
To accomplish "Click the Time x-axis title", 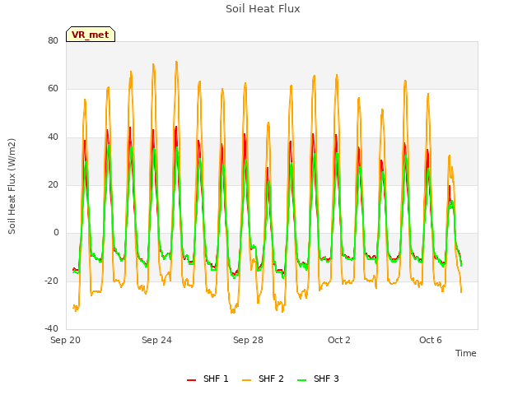I will (x=466, y=353).
